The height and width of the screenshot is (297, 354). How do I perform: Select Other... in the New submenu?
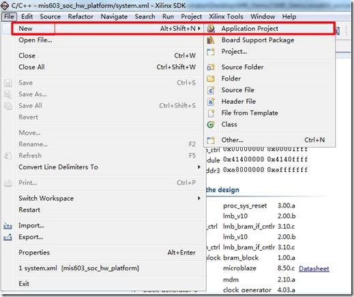point(269,140)
